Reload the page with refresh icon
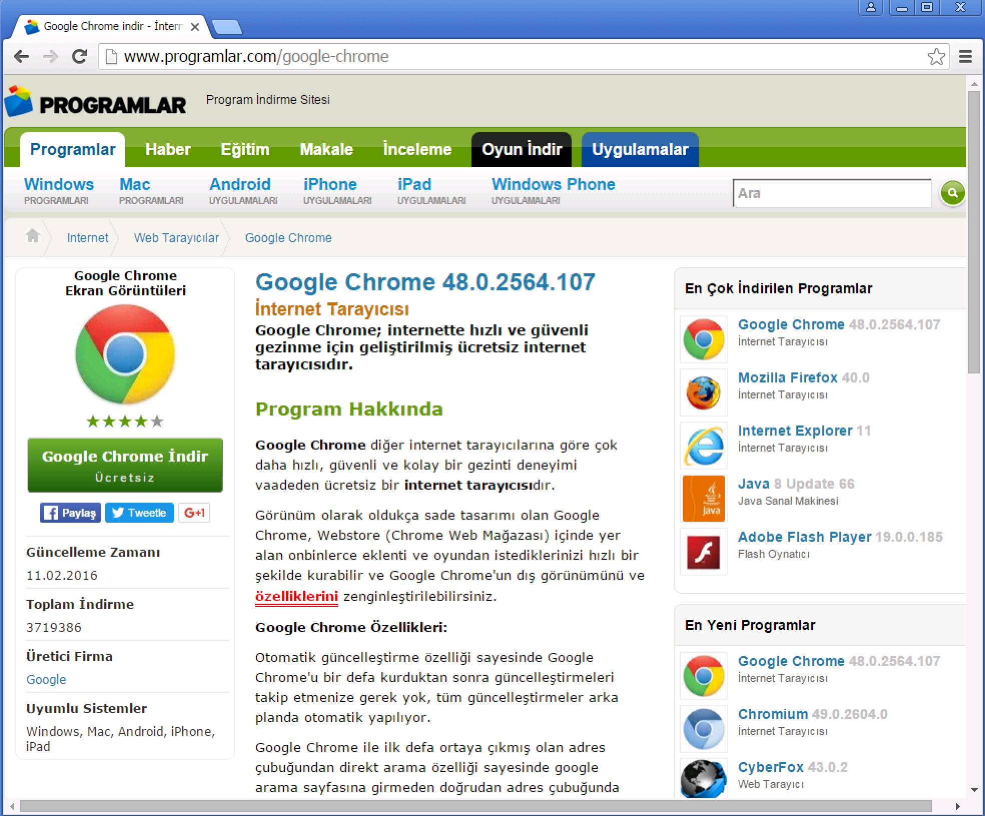Image resolution: width=985 pixels, height=816 pixels. click(80, 57)
